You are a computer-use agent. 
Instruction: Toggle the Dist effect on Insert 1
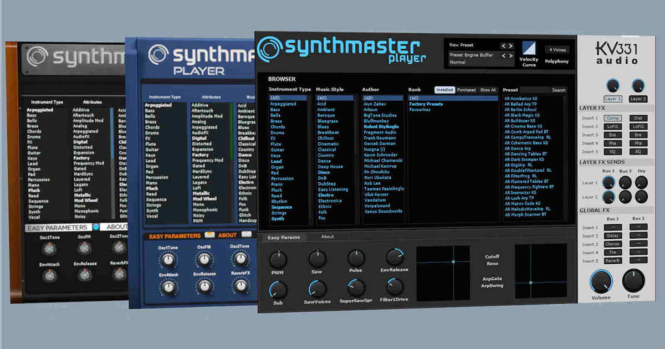click(638, 118)
